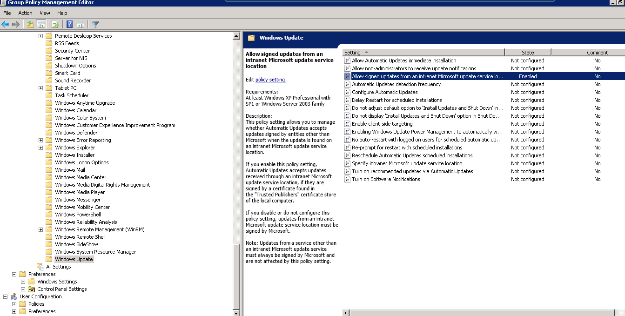Click the tree pane scroll down arrow
Image resolution: width=625 pixels, height=316 pixels.
[236, 312]
